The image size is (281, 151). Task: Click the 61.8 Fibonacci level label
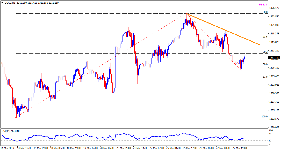265,77
